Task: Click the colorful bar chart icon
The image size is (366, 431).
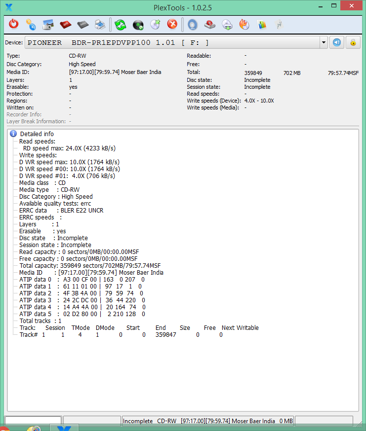Action: point(262,25)
